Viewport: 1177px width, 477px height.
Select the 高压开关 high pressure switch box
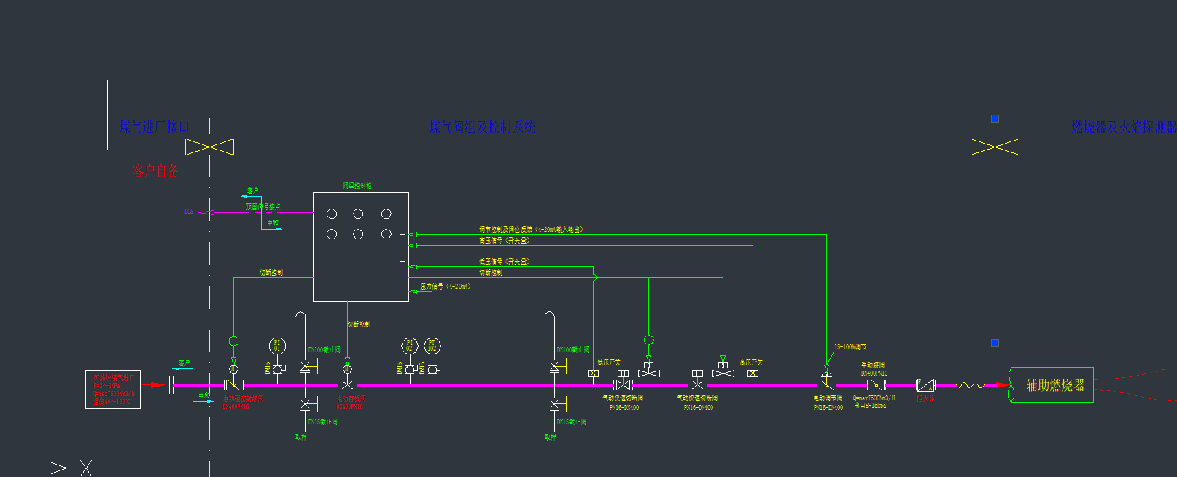[753, 373]
